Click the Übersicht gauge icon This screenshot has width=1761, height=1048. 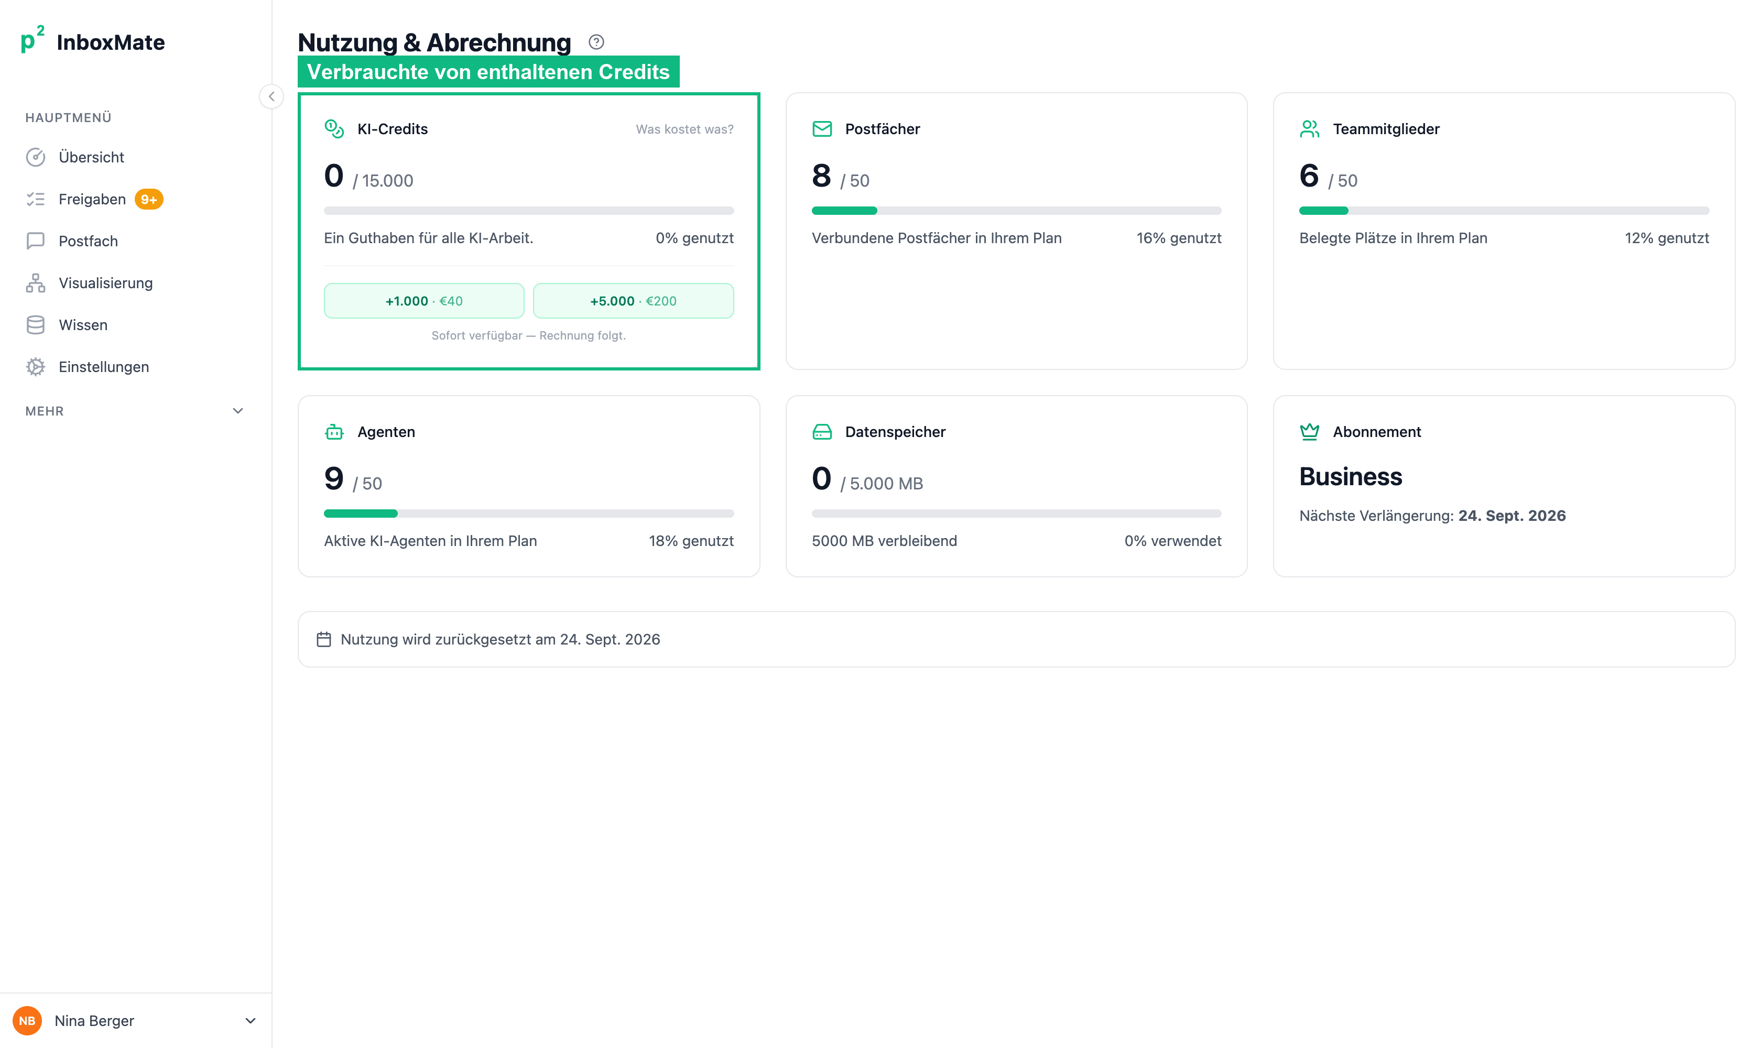(35, 158)
